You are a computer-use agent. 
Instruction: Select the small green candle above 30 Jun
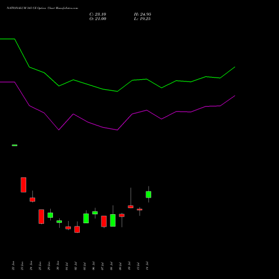click(x=59, y=222)
